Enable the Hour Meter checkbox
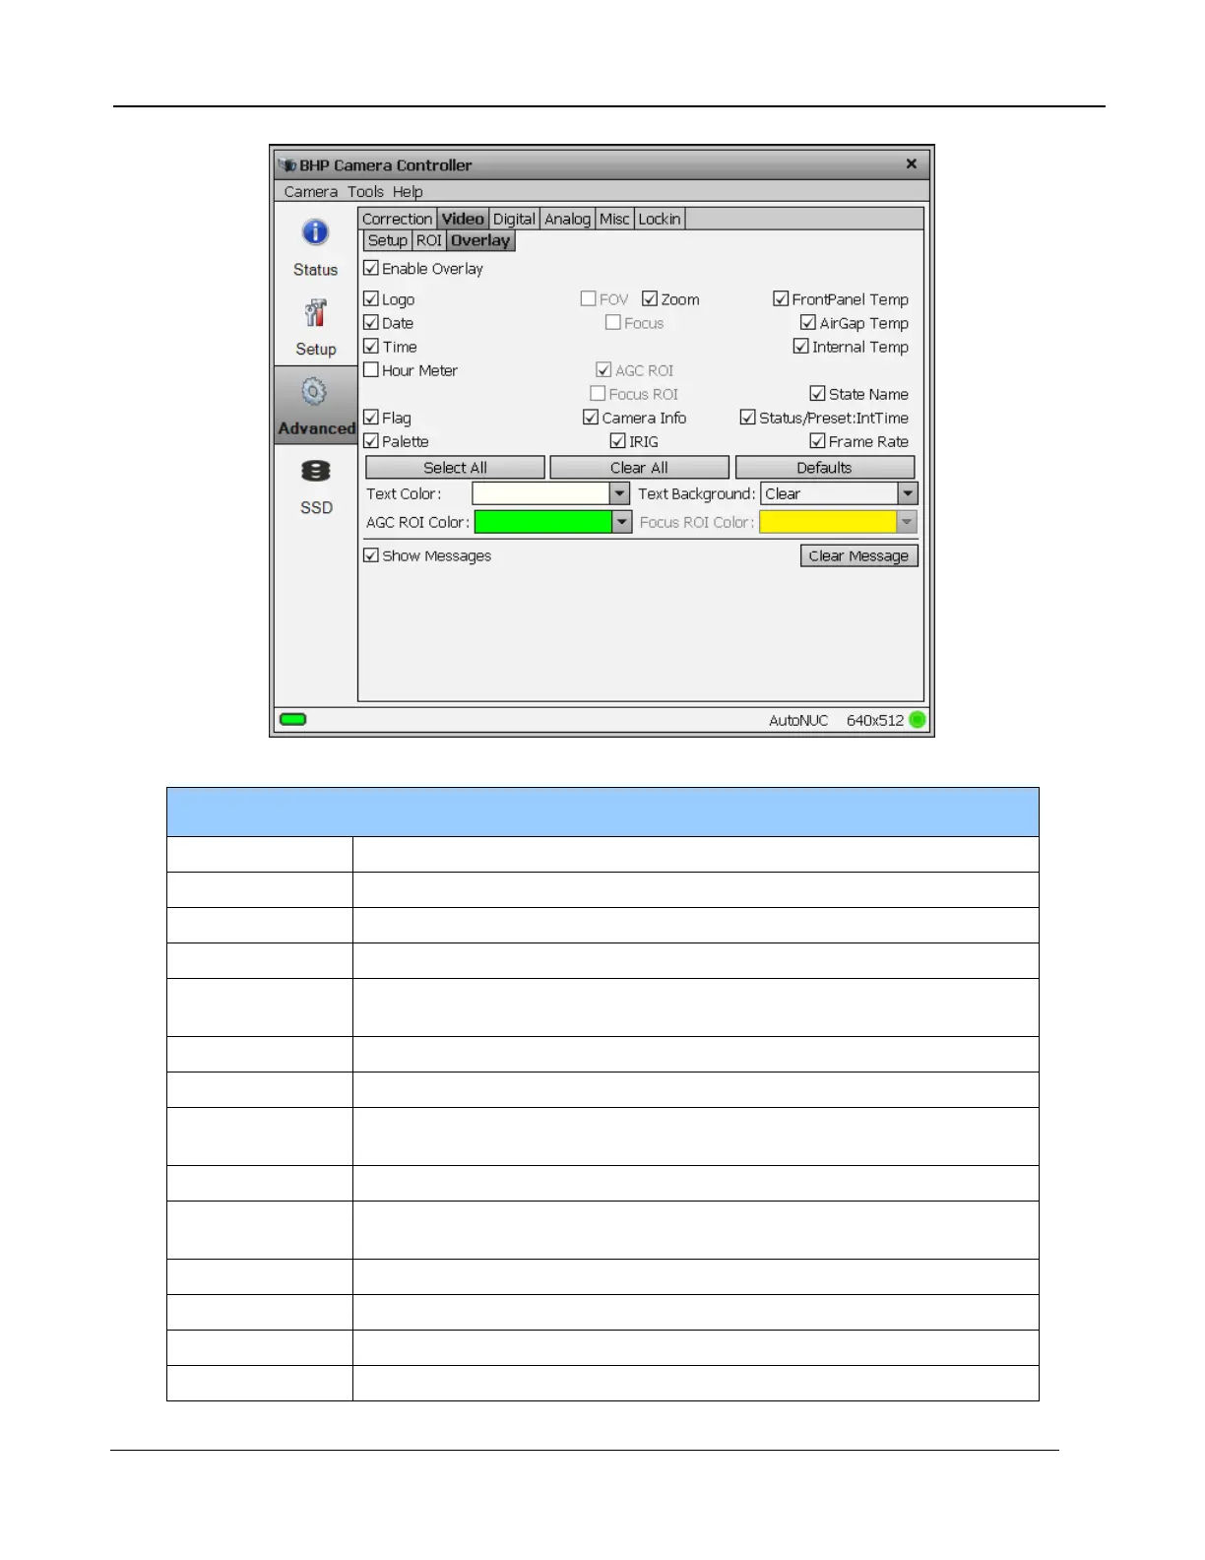Screen dimensions: 1205x1560 click(x=371, y=369)
